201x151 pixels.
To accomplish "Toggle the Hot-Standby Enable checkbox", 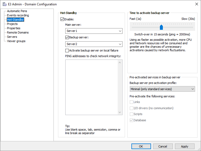I will pyautogui.click(x=62, y=19).
